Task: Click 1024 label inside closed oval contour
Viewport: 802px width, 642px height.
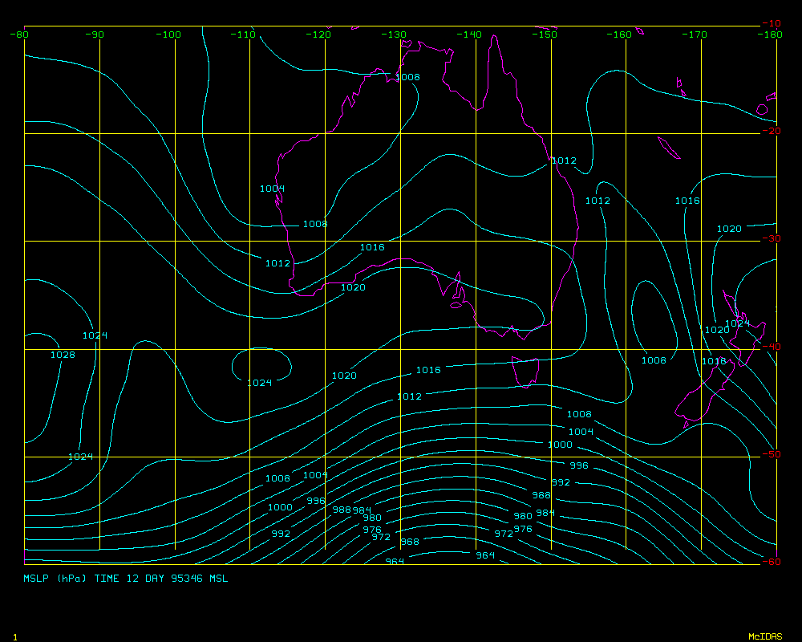Action: [x=259, y=383]
